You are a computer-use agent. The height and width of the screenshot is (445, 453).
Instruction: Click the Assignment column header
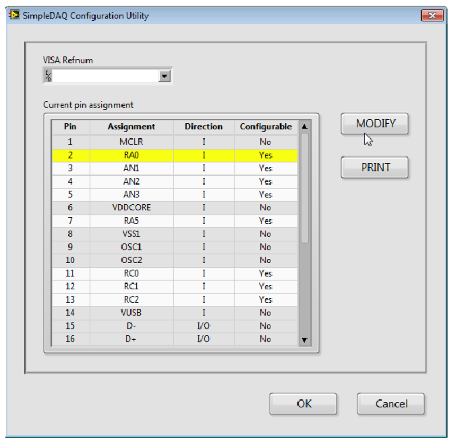(x=132, y=127)
